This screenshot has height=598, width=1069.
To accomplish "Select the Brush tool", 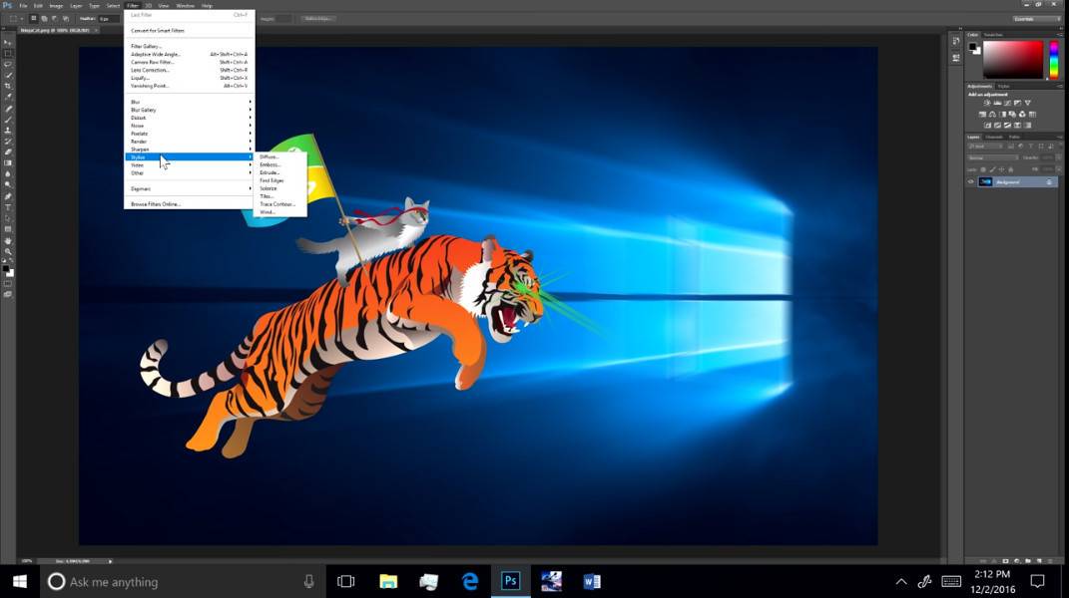I will pyautogui.click(x=8, y=120).
